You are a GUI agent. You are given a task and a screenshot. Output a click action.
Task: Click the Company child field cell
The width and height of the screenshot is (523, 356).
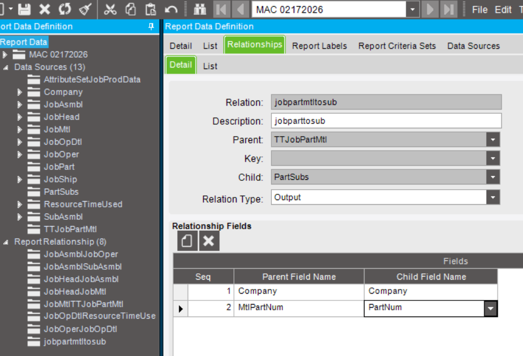tap(430, 292)
